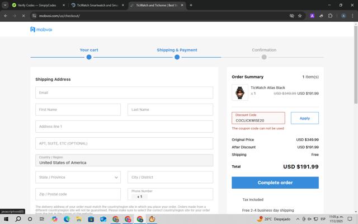This screenshot has width=358, height=224.
Task: Click the volume icon in system tray
Action: (309, 219)
